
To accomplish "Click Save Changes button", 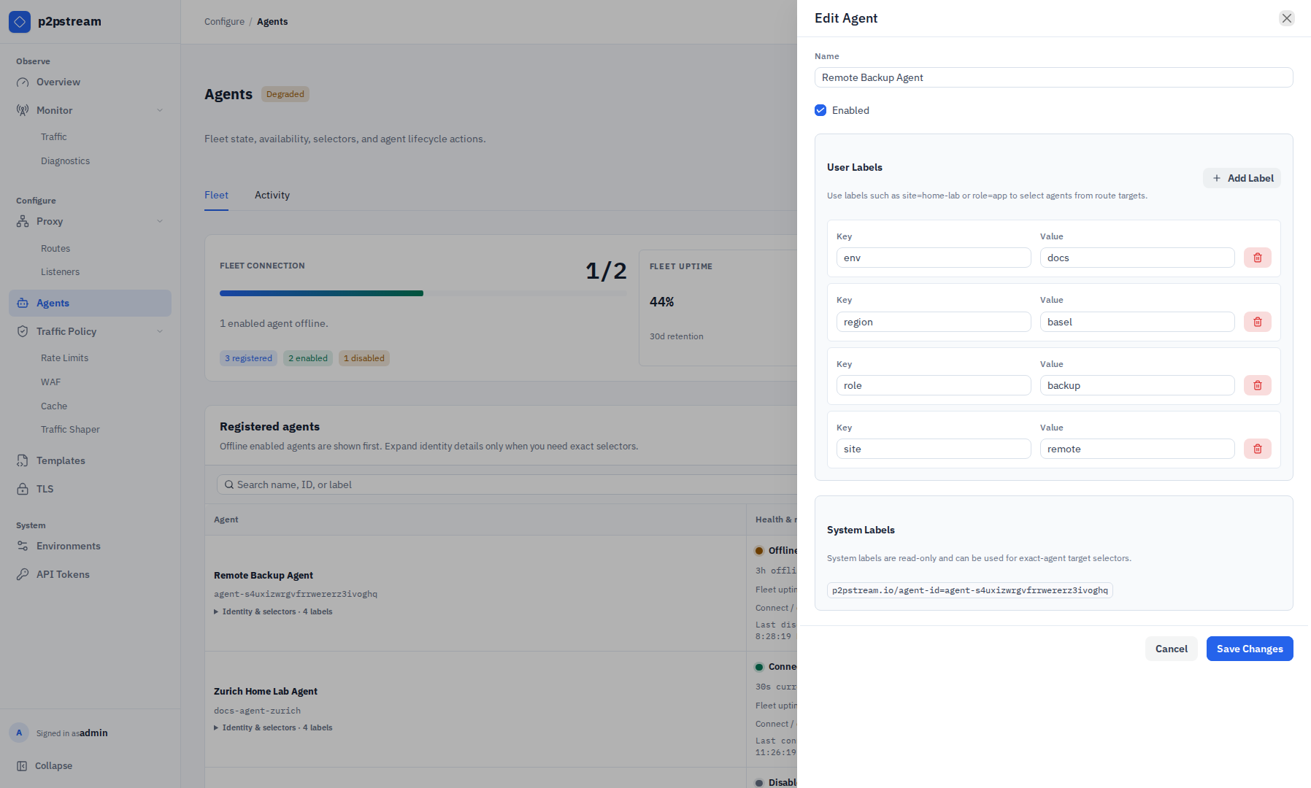I will tap(1250, 649).
